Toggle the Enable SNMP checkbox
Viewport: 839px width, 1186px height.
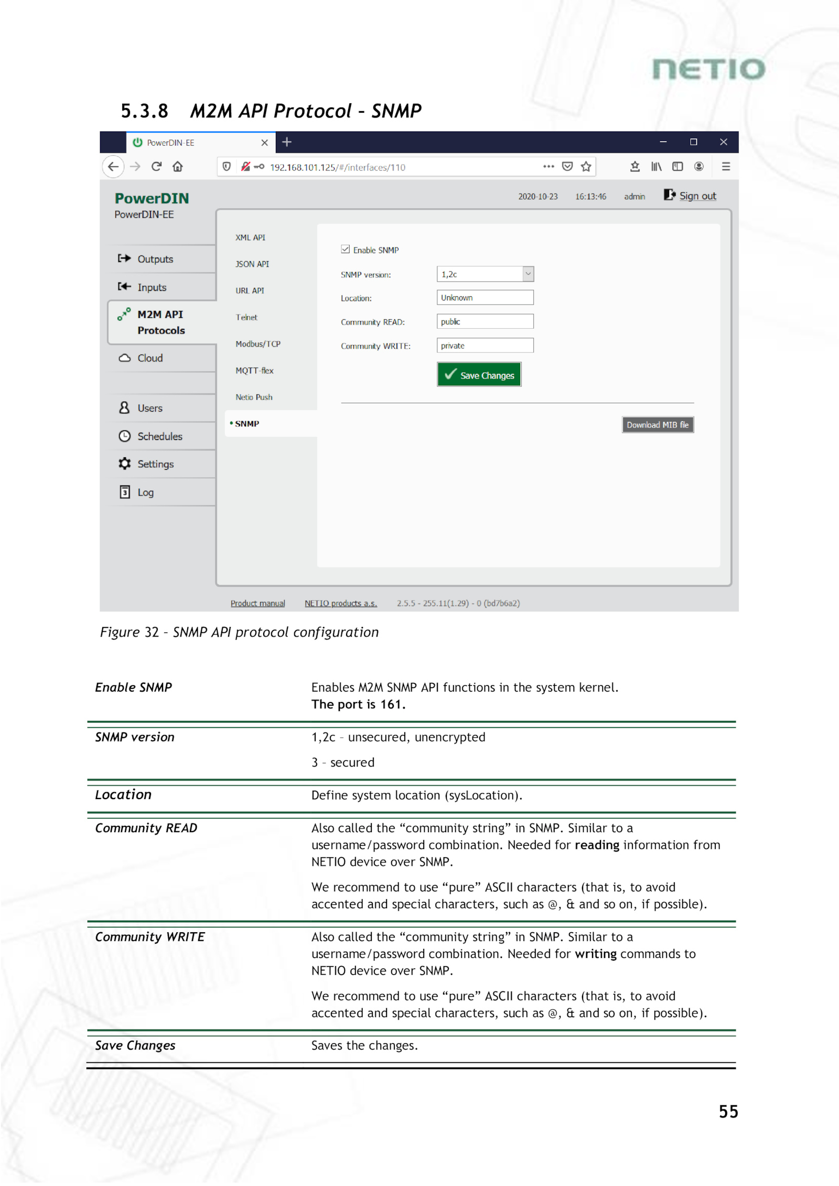345,250
